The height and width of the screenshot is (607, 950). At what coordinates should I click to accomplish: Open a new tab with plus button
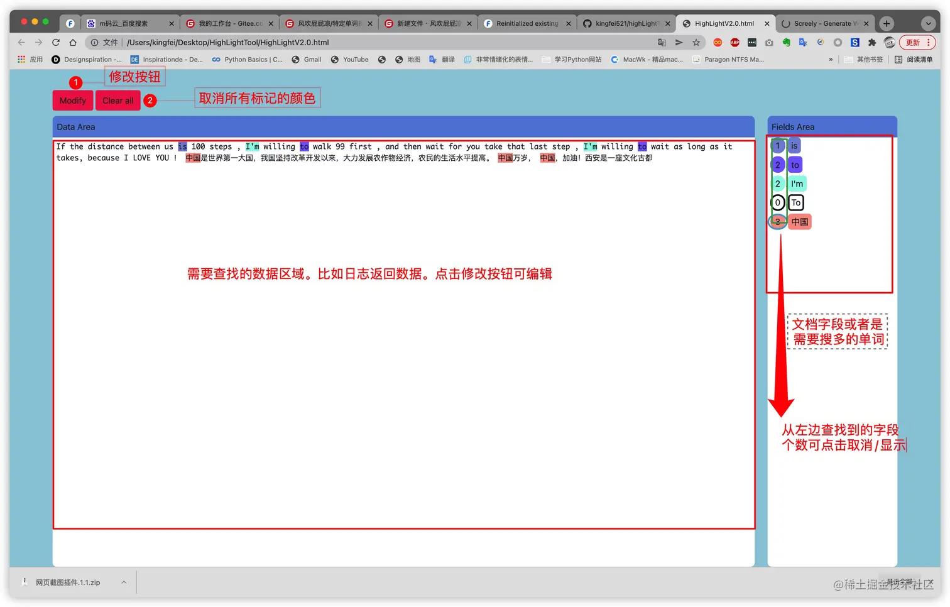[x=887, y=23]
